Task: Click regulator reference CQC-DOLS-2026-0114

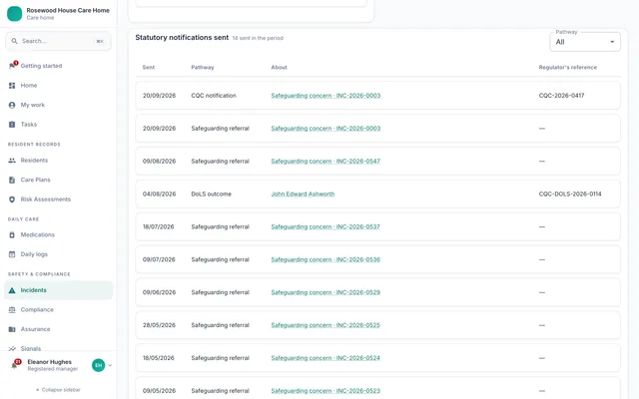Action: point(570,194)
